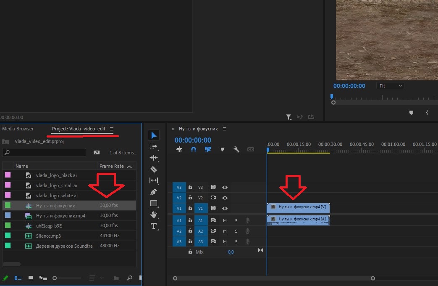Screen dimensions: 438x286
Task: Switch to Media Browser tab
Action: [18, 129]
